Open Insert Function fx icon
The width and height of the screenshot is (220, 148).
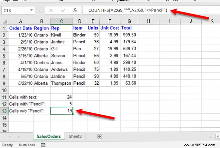tap(75, 10)
